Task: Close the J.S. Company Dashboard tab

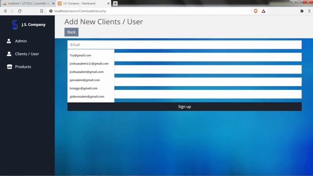Action: 109,3
